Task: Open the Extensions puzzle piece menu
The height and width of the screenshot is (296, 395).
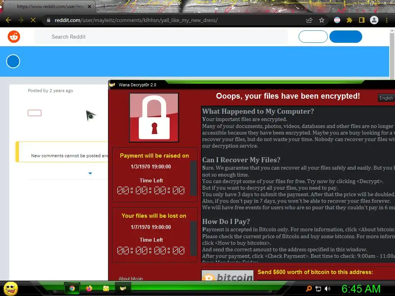Action: point(349,20)
